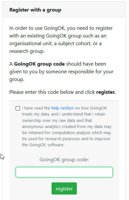The height and width of the screenshot is (200, 129).
Task: Click 'given to you by someone responsible' line
Action: [x=61, y=72]
